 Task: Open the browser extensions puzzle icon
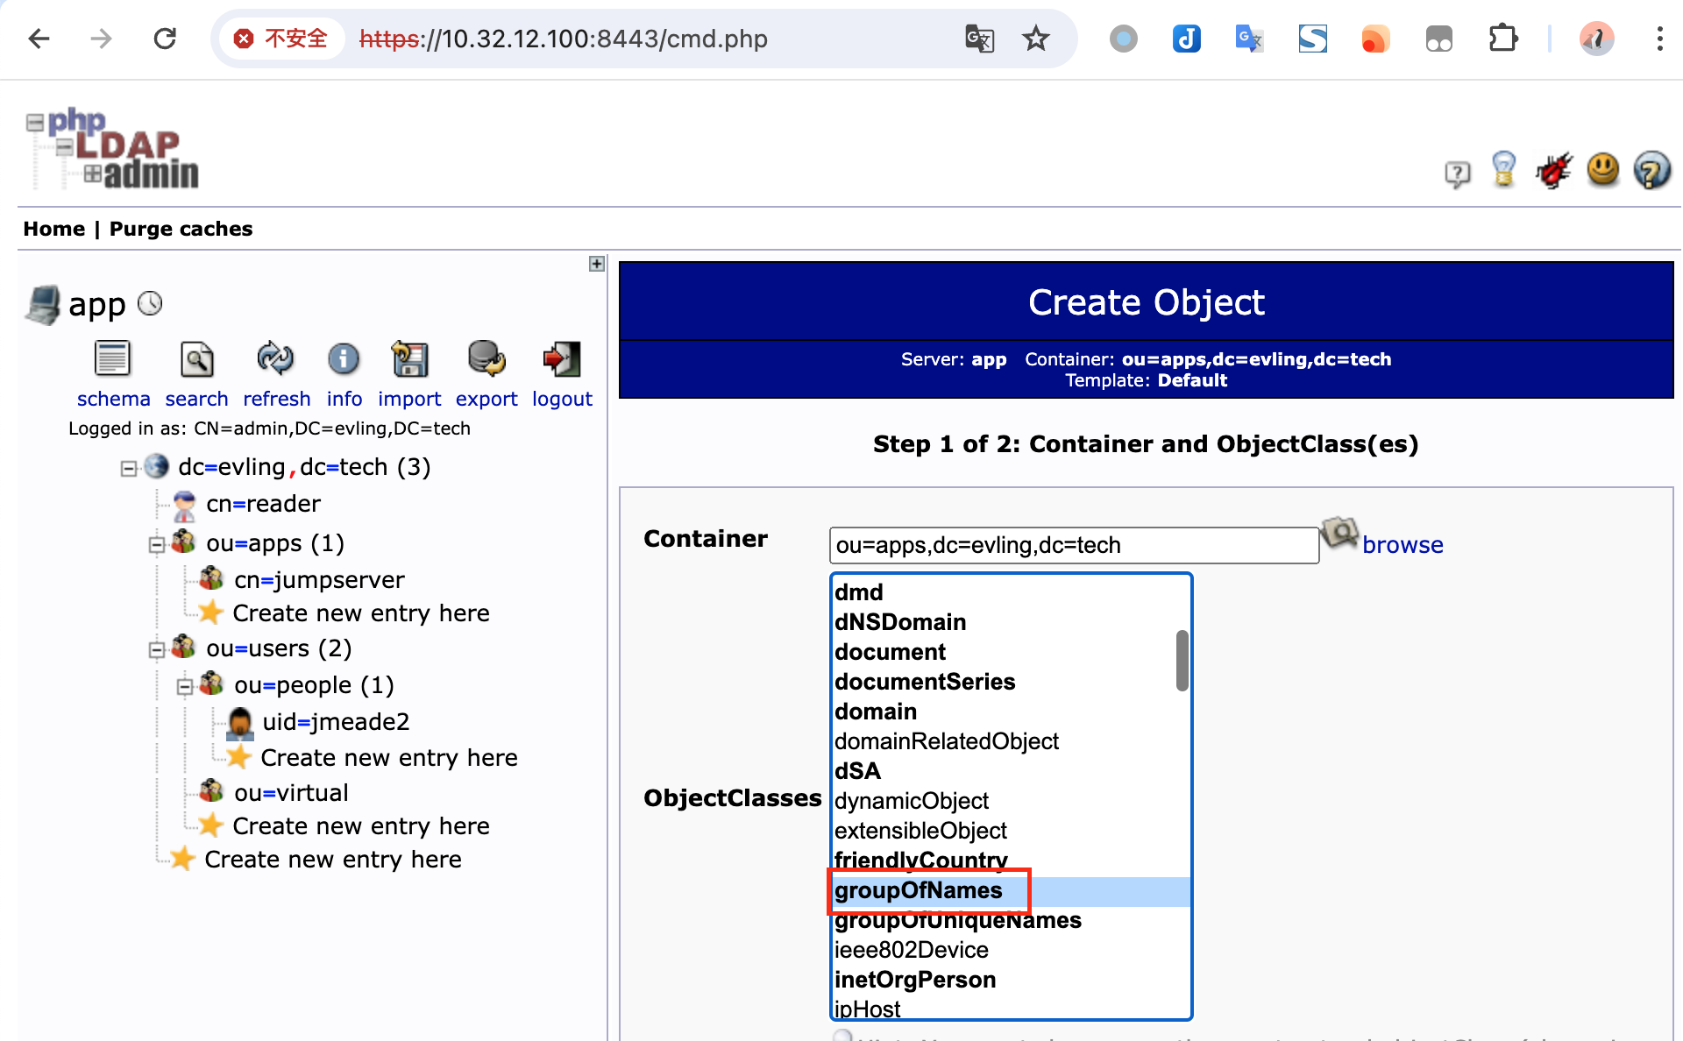pyautogui.click(x=1503, y=39)
